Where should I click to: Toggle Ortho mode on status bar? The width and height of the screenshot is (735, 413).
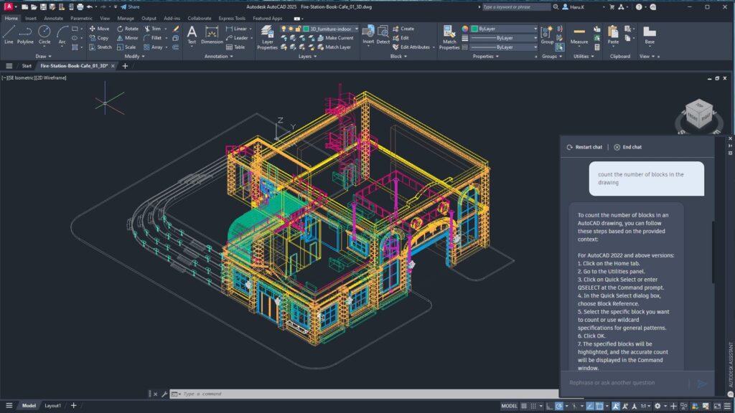548,406
